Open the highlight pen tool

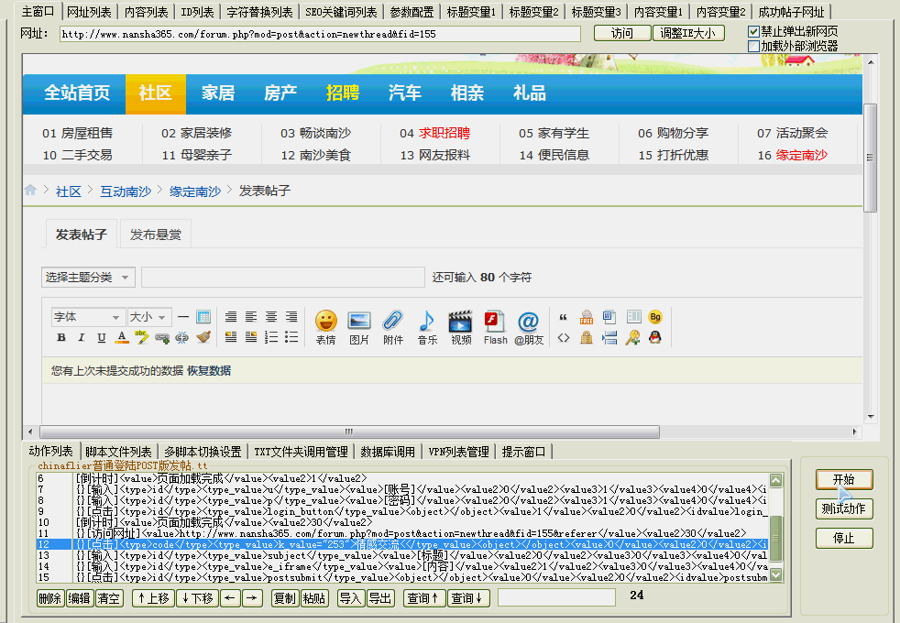142,337
